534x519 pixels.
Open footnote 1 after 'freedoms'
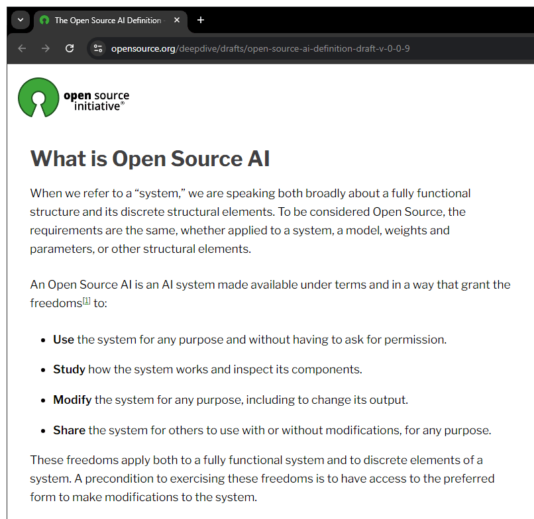coord(87,301)
